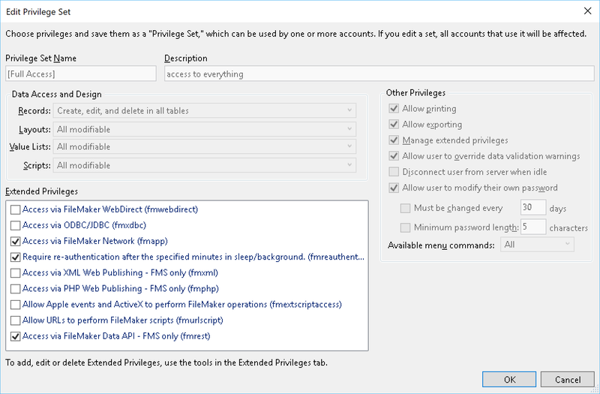Open Available menu commands dropdown
Image resolution: width=600 pixels, height=394 pixels.
[537, 245]
